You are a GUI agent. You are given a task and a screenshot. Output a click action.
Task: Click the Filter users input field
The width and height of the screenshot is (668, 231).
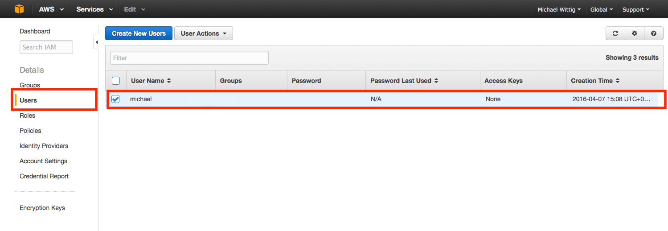click(x=189, y=58)
